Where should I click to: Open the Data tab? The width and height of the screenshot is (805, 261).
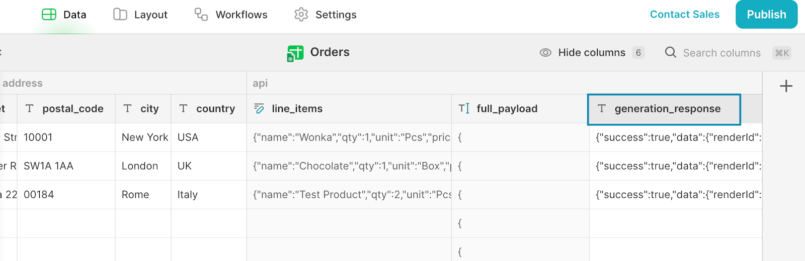(64, 15)
